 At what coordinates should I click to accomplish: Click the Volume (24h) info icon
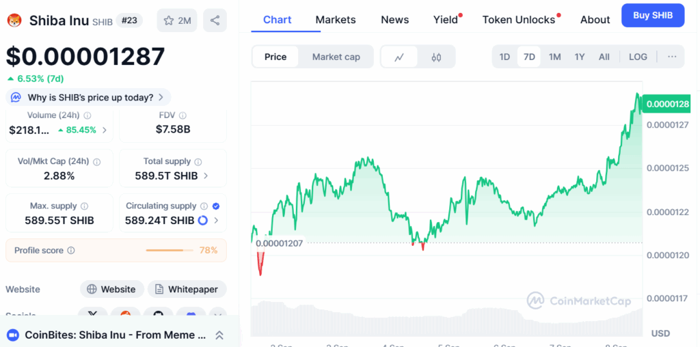87,115
